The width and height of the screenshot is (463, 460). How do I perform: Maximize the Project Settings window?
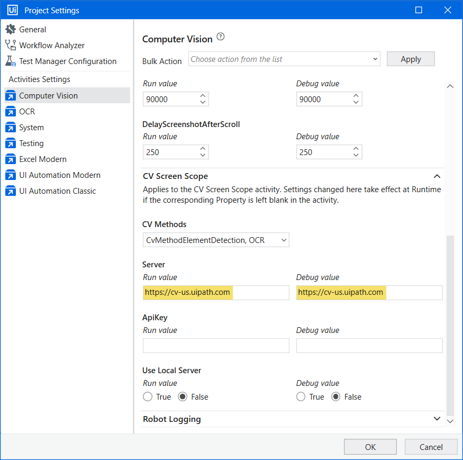coord(419,10)
